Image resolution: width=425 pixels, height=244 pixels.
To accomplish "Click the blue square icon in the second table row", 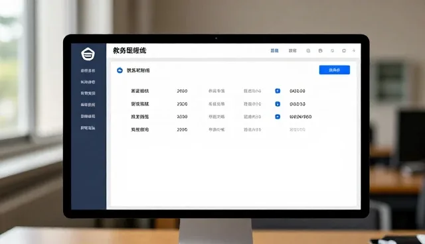I will pyautogui.click(x=278, y=104).
